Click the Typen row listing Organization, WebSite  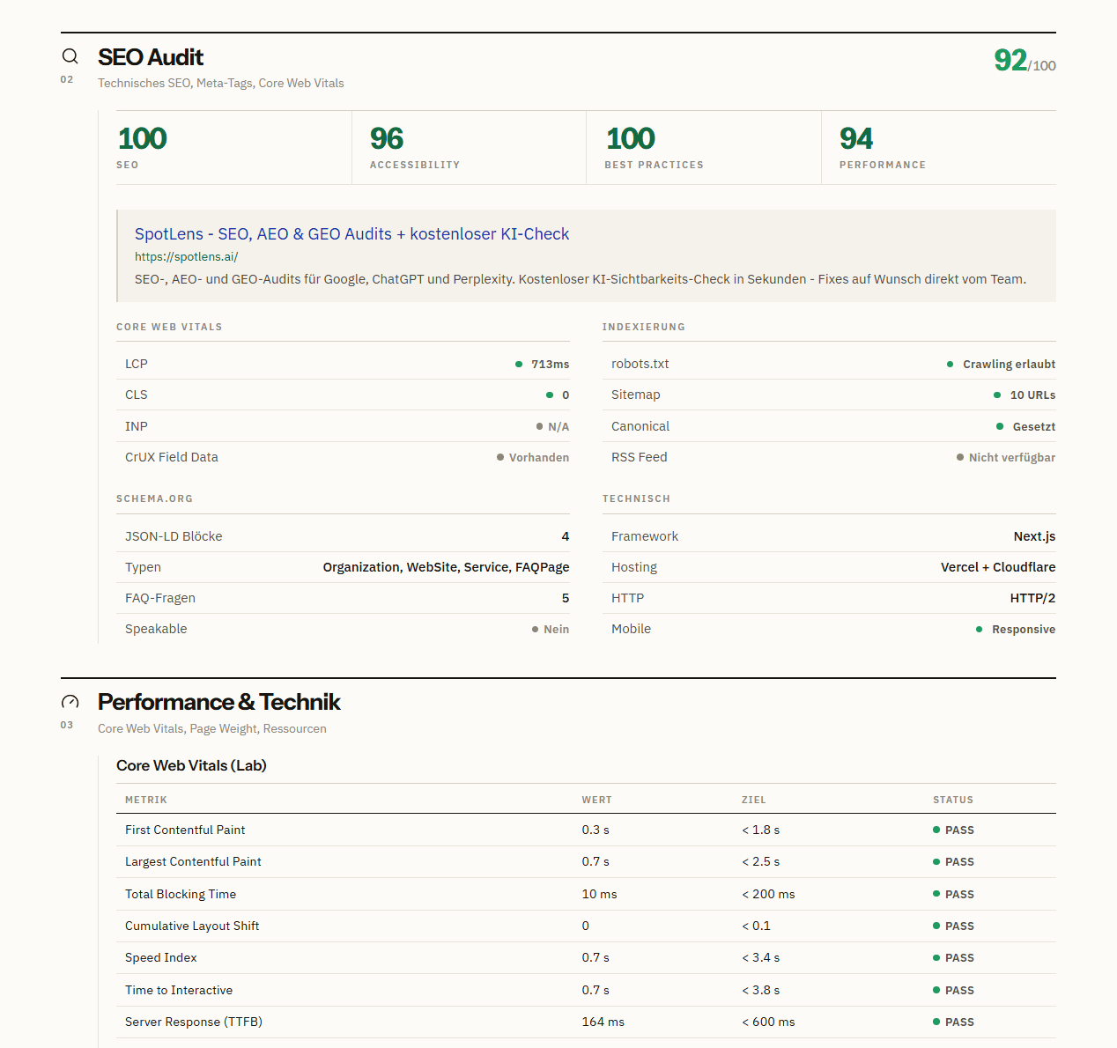coord(343,567)
